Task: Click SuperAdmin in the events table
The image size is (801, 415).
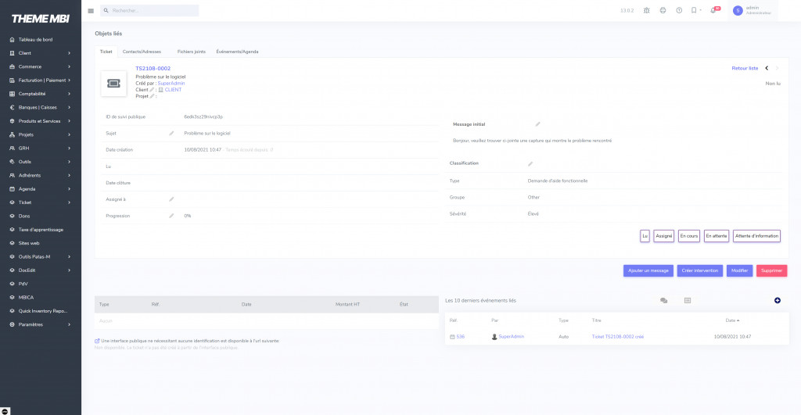Action: pyautogui.click(x=511, y=337)
